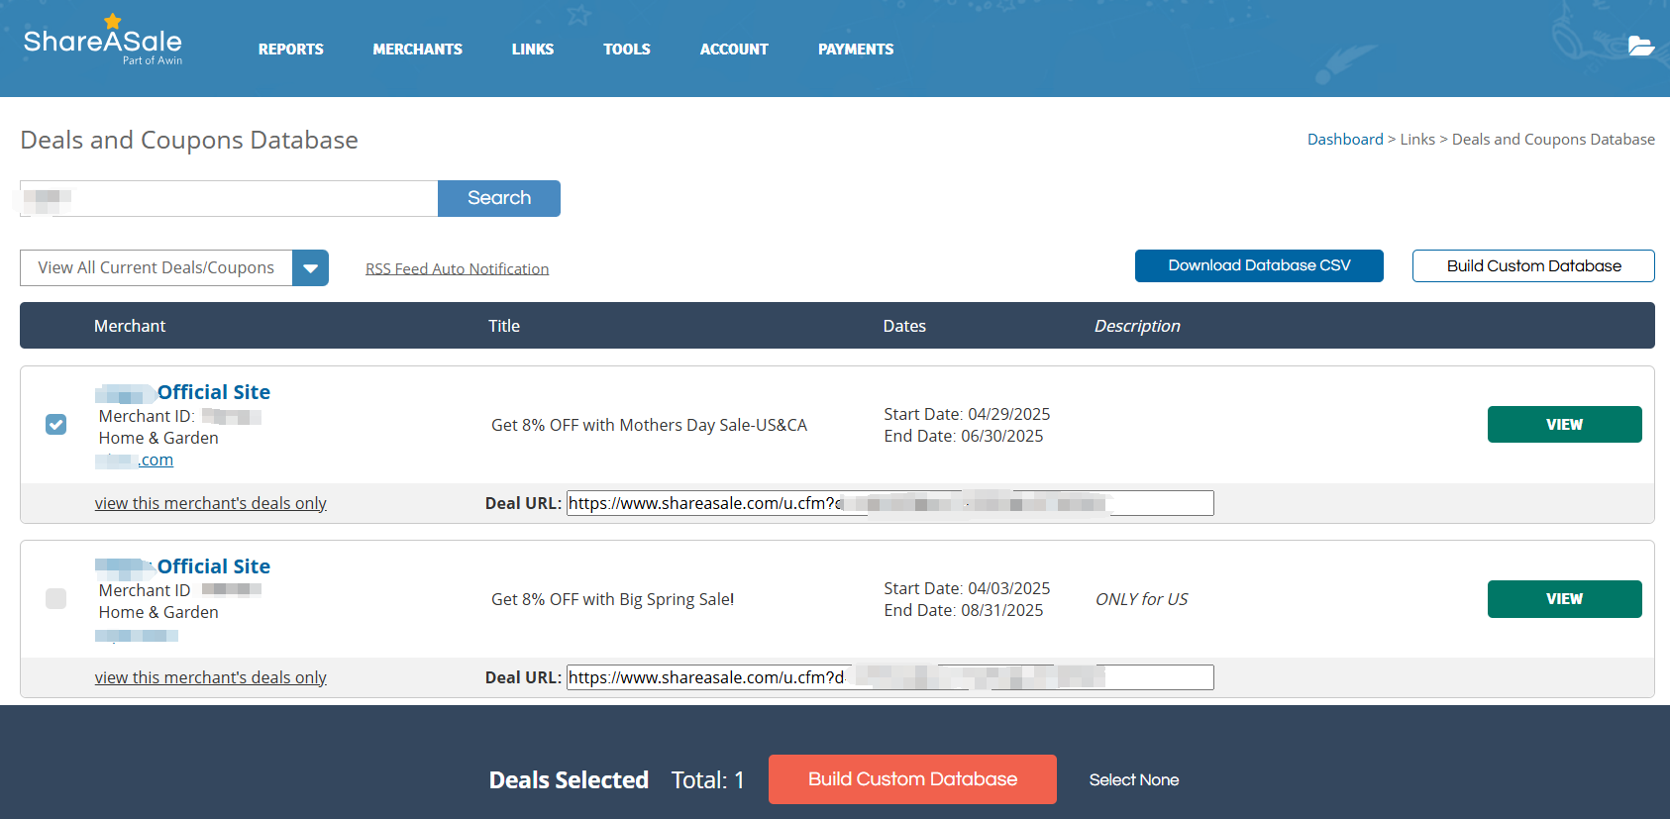Open the Reports menu
Viewport: 1670px width, 819px height.
point(290,49)
